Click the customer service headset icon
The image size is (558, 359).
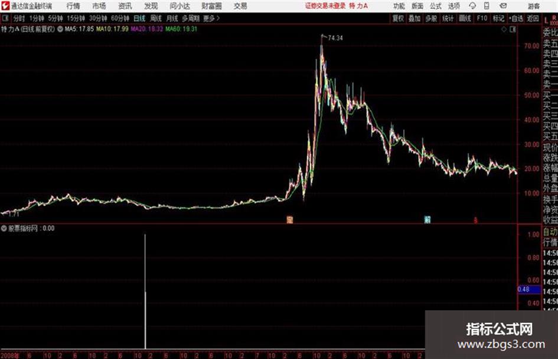point(472,6)
